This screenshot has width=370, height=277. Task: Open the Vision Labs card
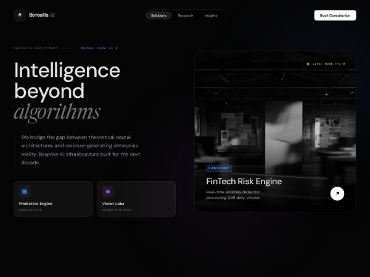(x=136, y=199)
